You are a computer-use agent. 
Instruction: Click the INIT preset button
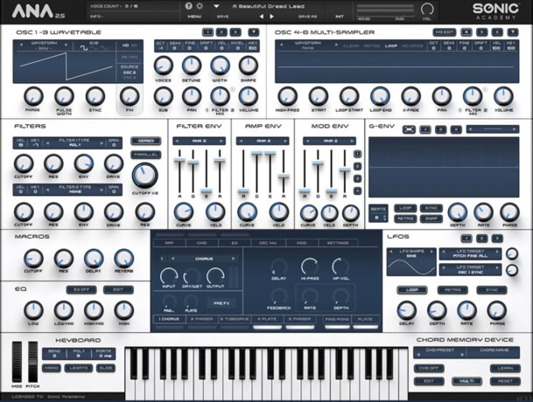340,17
